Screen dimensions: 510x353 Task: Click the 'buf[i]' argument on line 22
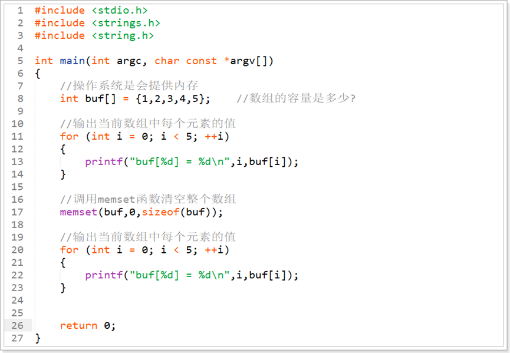268,275
